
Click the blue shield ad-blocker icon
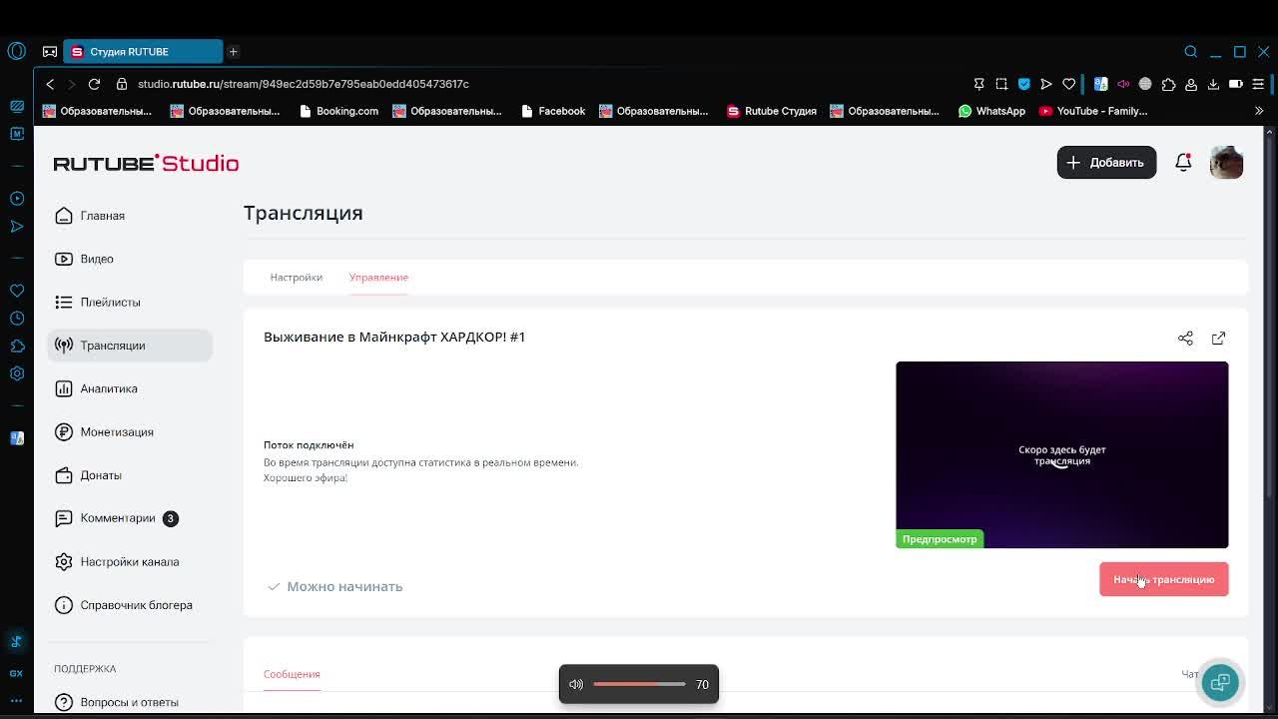(1023, 84)
